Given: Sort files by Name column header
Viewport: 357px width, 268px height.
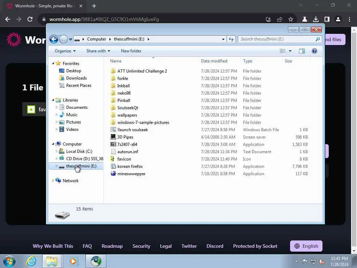Looking at the screenshot, I should (x=116, y=61).
